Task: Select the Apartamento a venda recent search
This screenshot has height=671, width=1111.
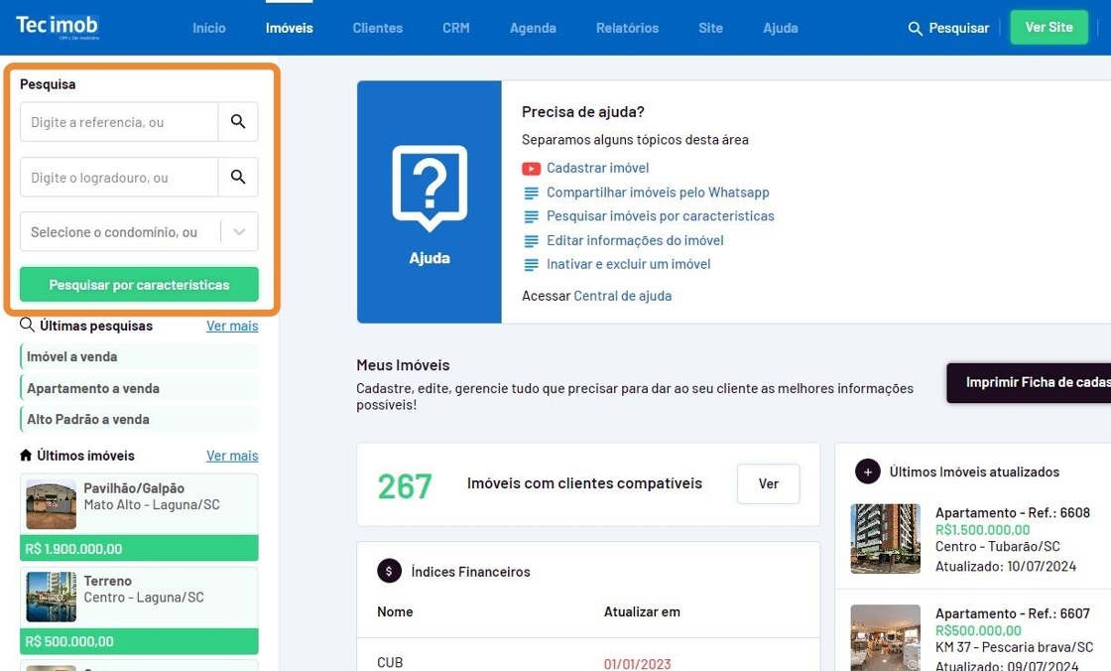Action: (93, 388)
